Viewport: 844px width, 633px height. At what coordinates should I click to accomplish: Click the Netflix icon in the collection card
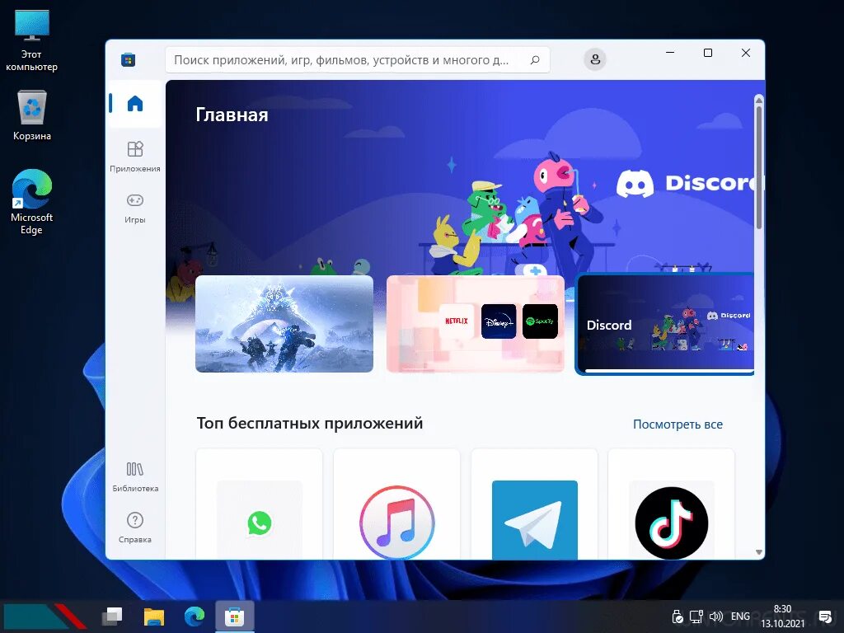pyautogui.click(x=457, y=321)
